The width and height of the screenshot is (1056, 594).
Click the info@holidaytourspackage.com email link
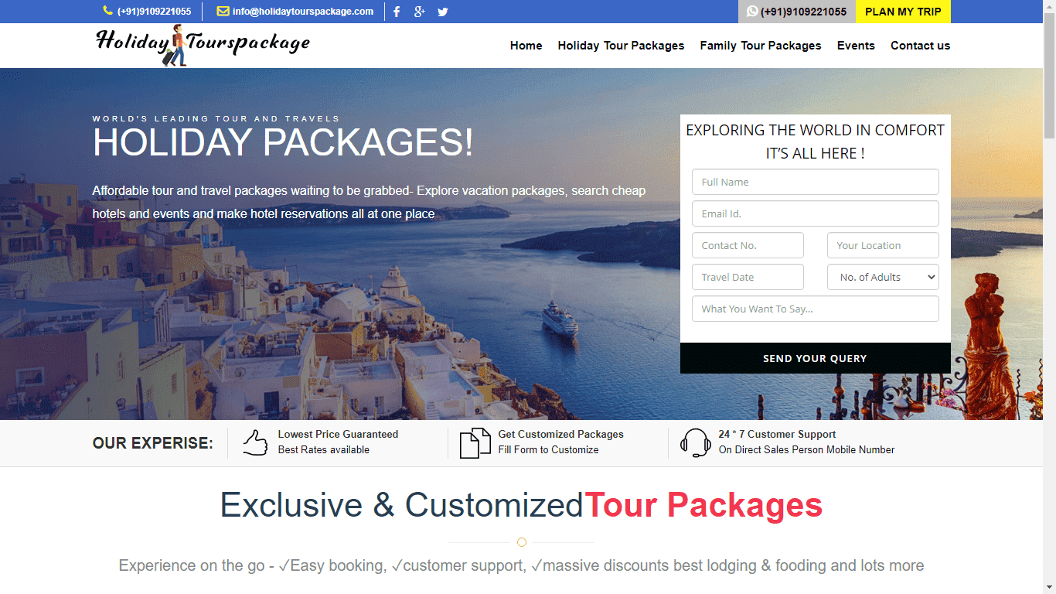(x=302, y=12)
